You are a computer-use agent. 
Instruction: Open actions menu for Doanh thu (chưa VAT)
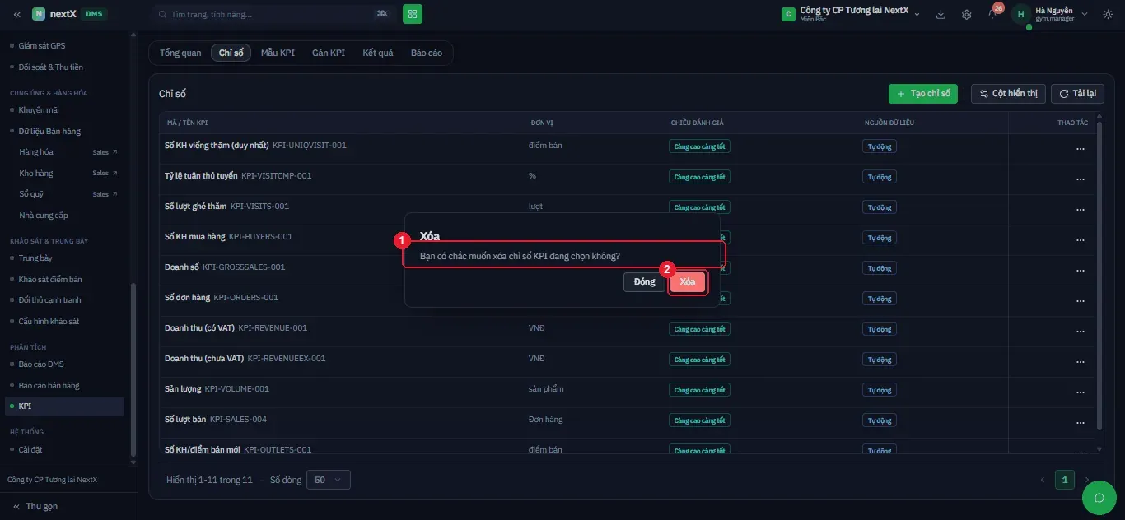[1081, 362]
